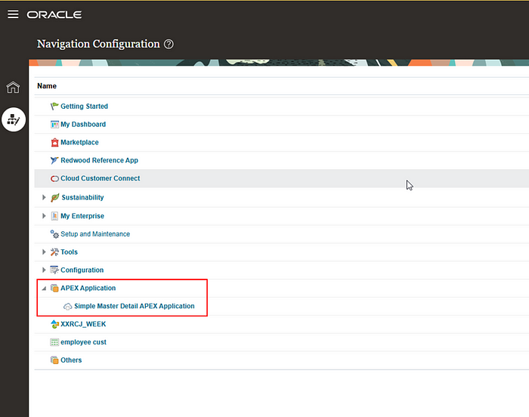Expand the Sustainability node
529x417 pixels.
[44, 197]
